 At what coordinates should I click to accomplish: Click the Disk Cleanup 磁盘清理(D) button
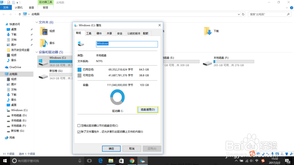pos(148,110)
